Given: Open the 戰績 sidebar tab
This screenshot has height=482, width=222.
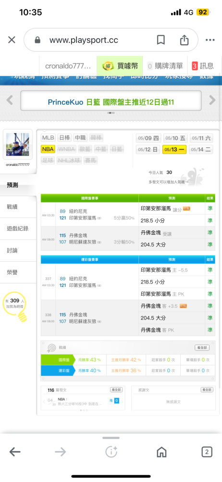Looking at the screenshot, I should point(18,207).
